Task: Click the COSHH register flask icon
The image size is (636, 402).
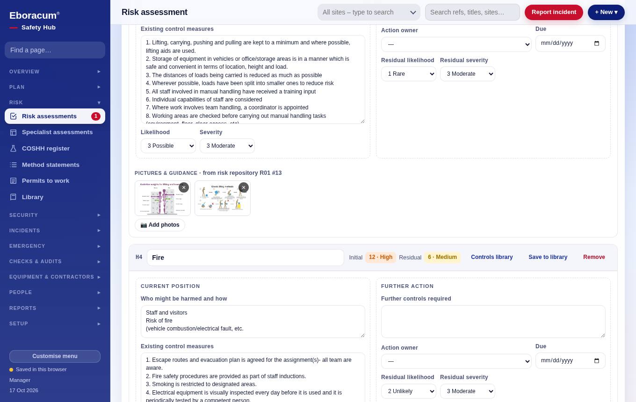Action: (13, 149)
